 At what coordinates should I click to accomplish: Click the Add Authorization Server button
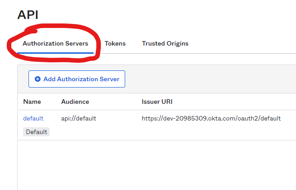pos(77,79)
